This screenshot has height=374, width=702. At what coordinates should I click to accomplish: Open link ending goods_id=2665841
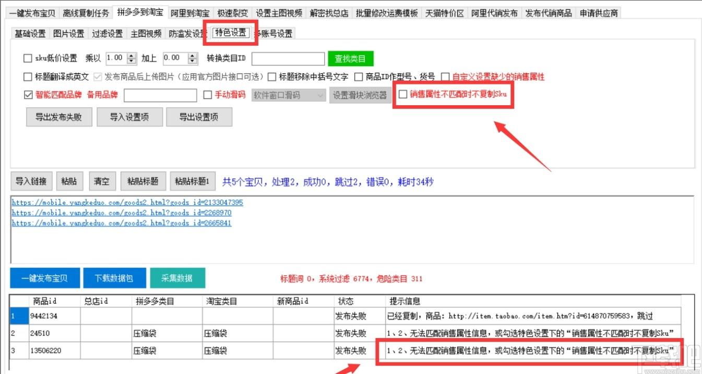click(x=122, y=223)
